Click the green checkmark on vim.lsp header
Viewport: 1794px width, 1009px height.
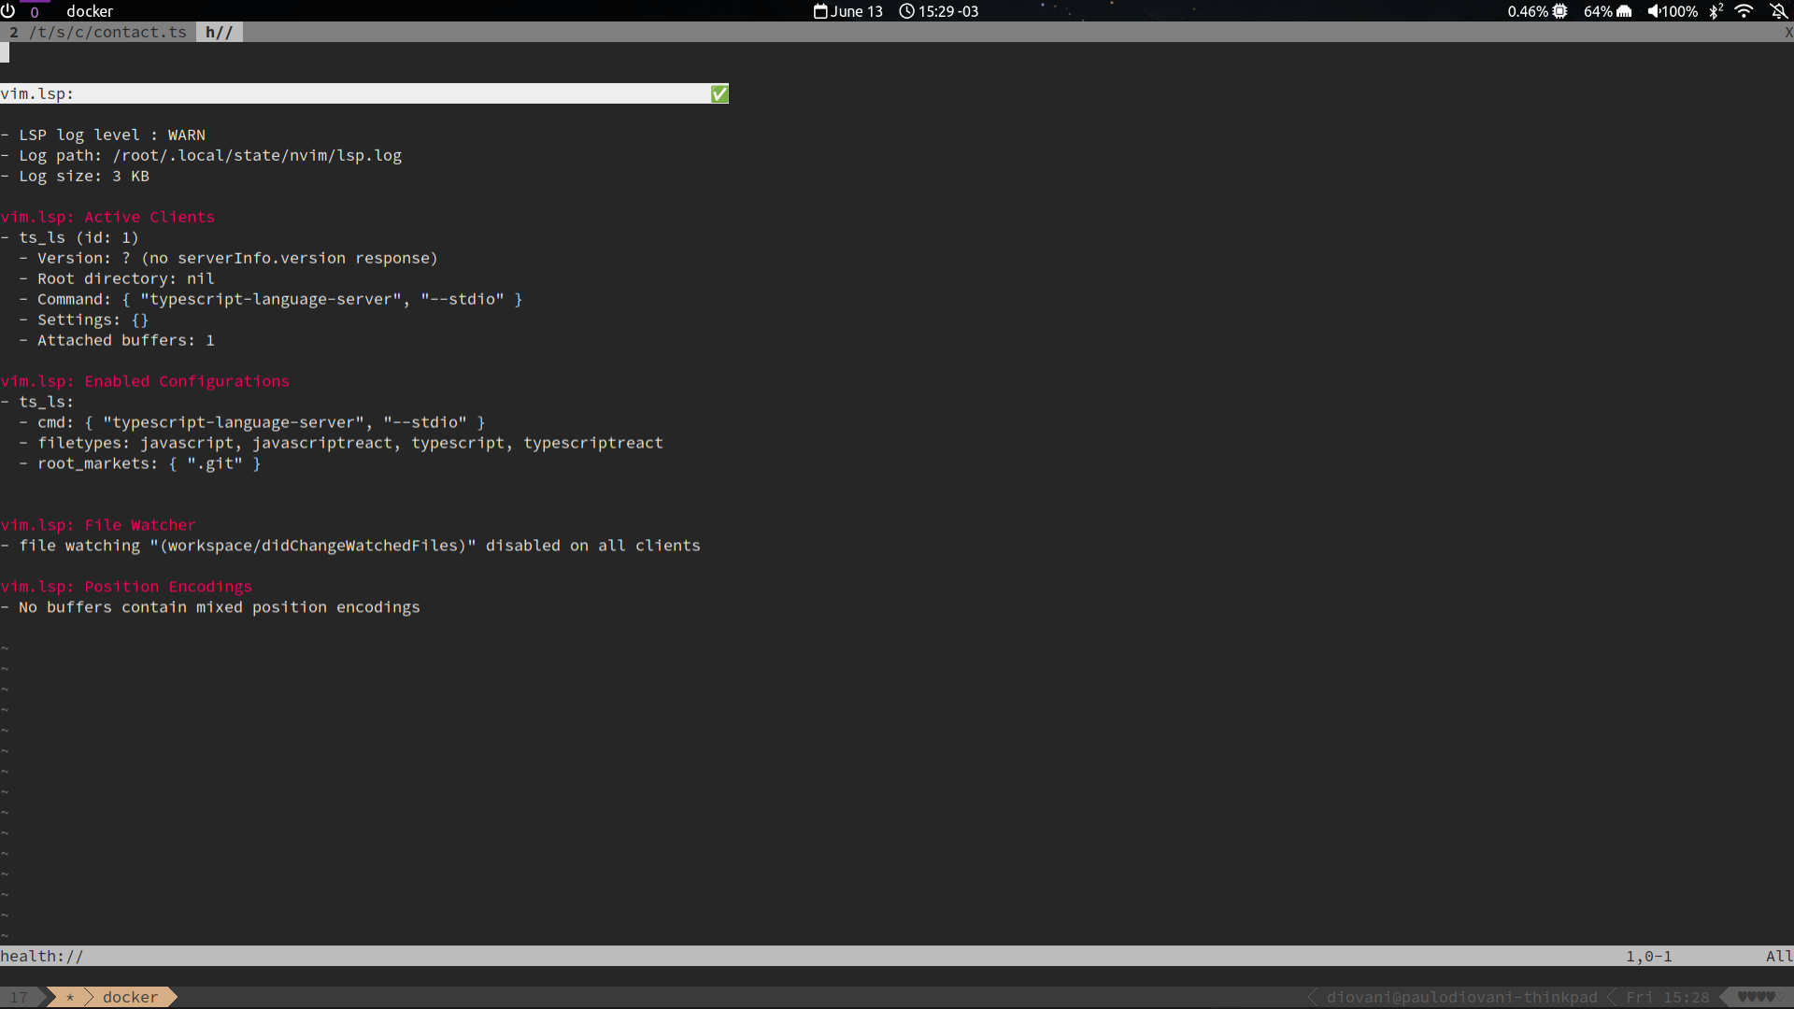coord(719,93)
